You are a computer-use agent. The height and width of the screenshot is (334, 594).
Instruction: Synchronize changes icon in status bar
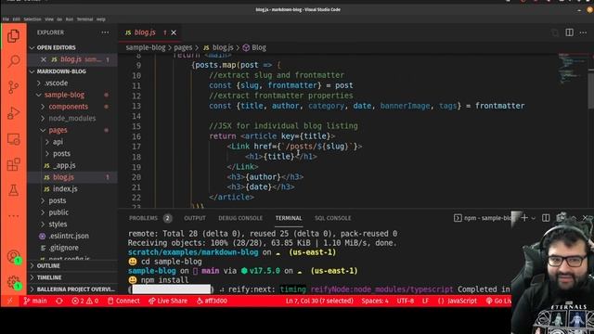[59, 301]
